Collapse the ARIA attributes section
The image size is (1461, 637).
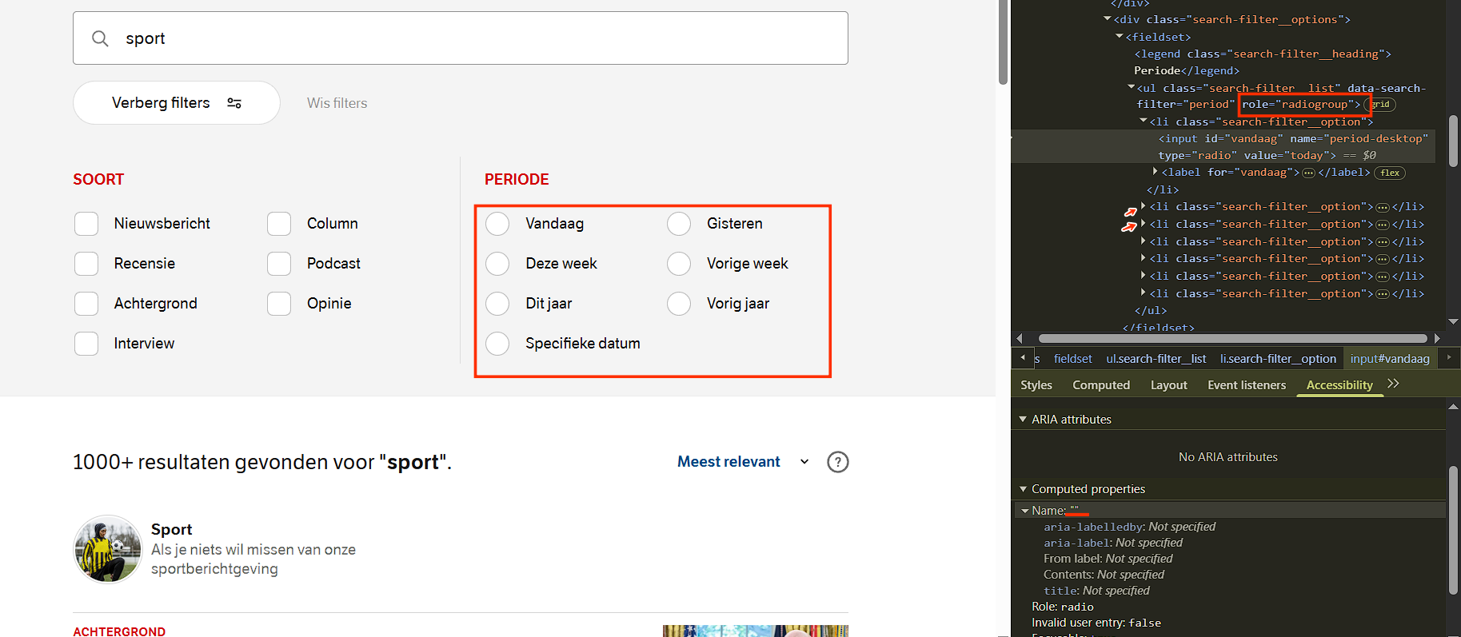pos(1023,420)
